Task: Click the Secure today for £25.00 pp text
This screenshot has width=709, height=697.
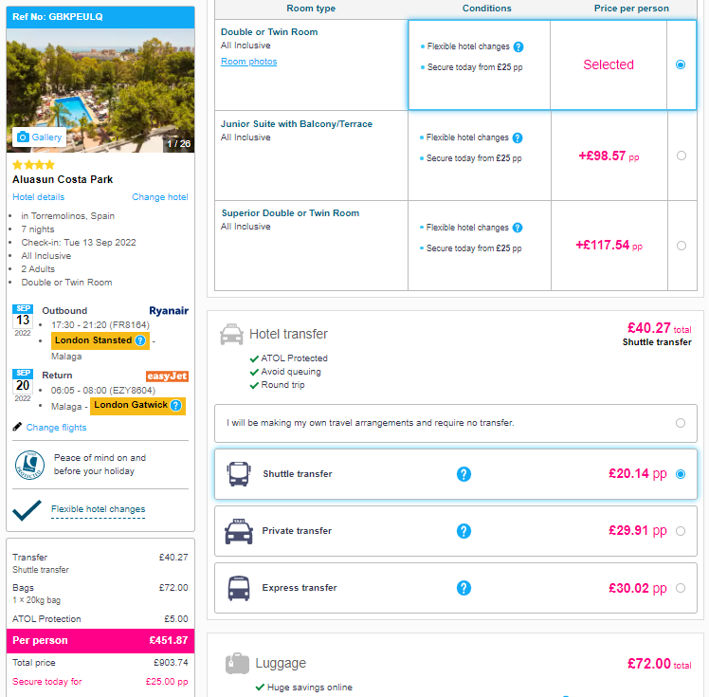Action: click(100, 682)
